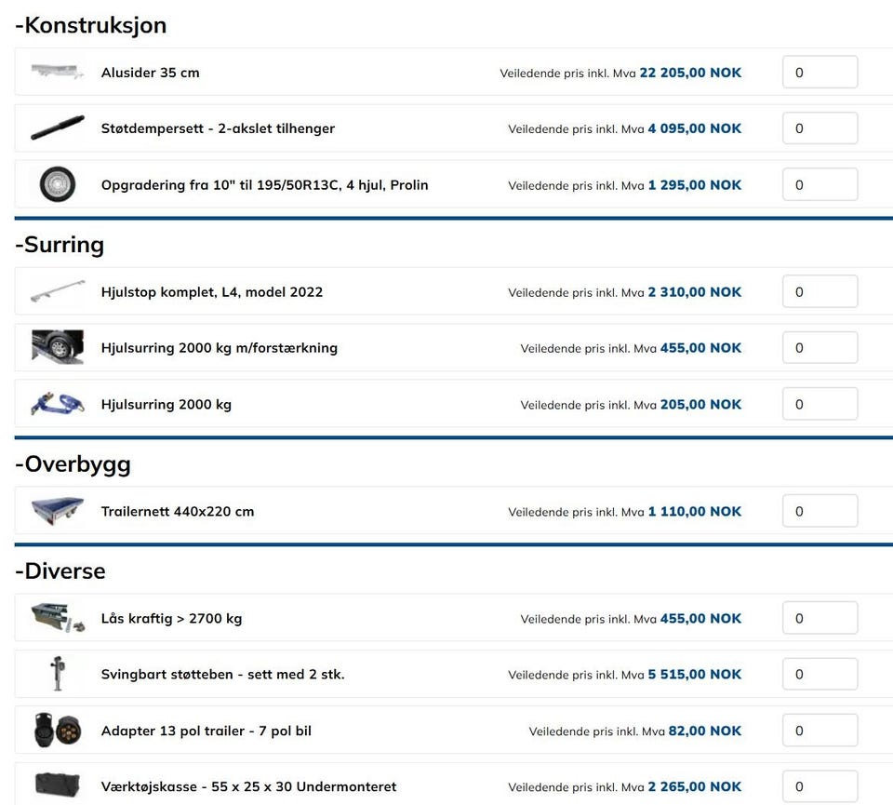Click the blue Hjulsurring 2000 kg strap image

pos(58,404)
